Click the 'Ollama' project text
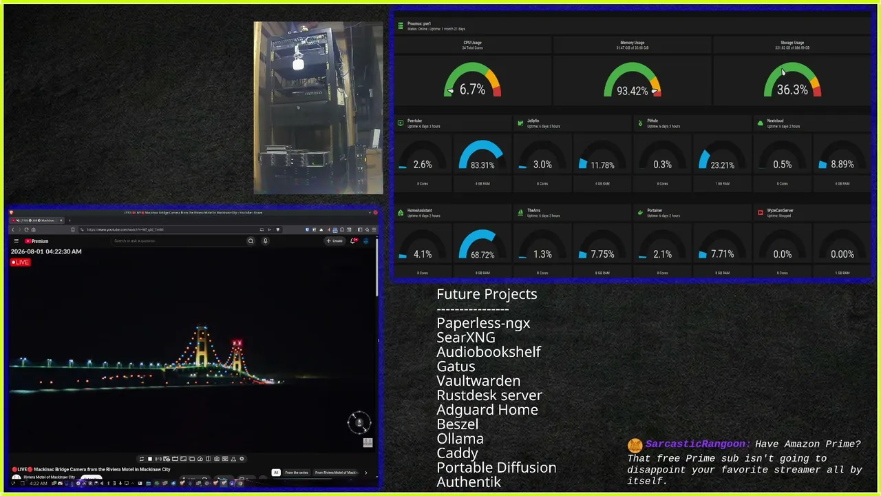This screenshot has height=496, width=881. [x=460, y=439]
